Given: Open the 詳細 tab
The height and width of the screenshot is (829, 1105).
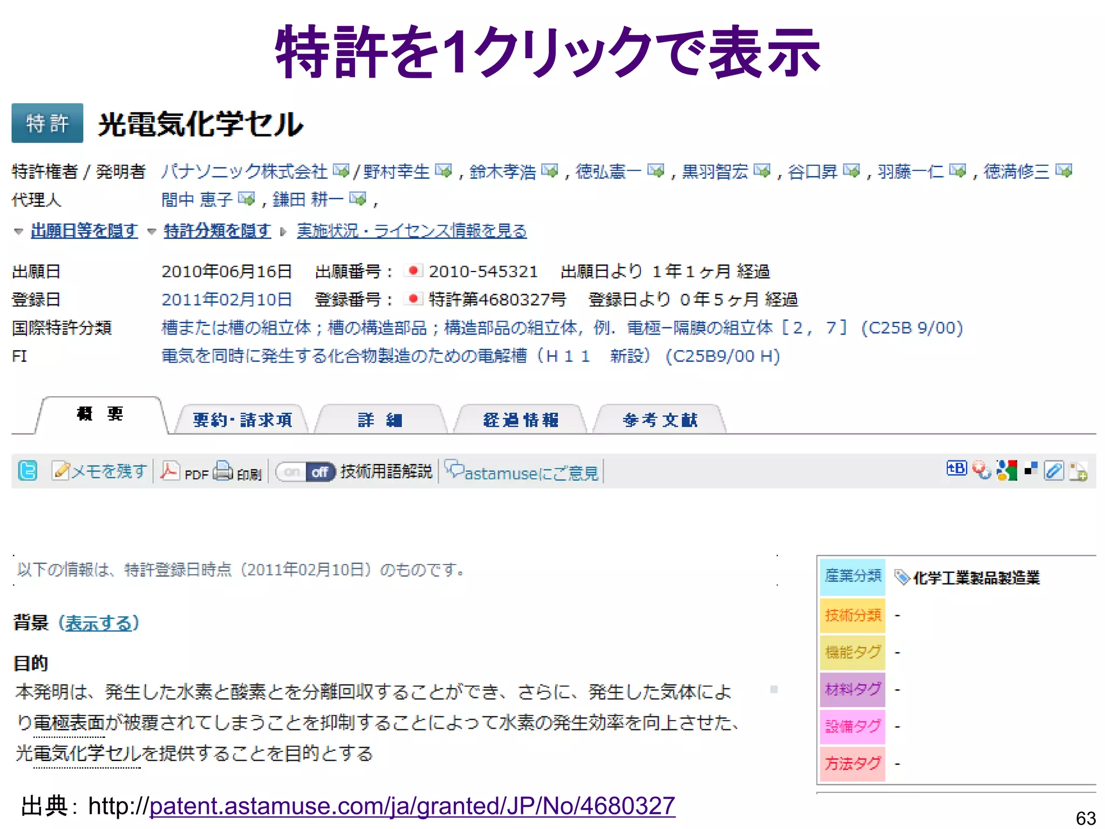Looking at the screenshot, I should tap(380, 419).
